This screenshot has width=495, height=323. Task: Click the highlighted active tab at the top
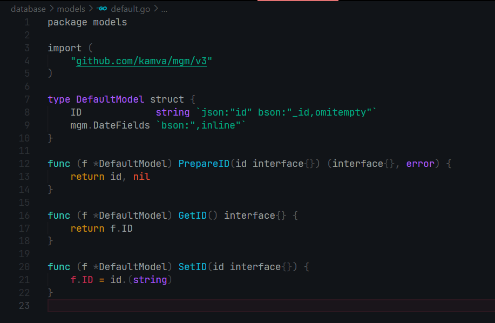pos(298,2)
